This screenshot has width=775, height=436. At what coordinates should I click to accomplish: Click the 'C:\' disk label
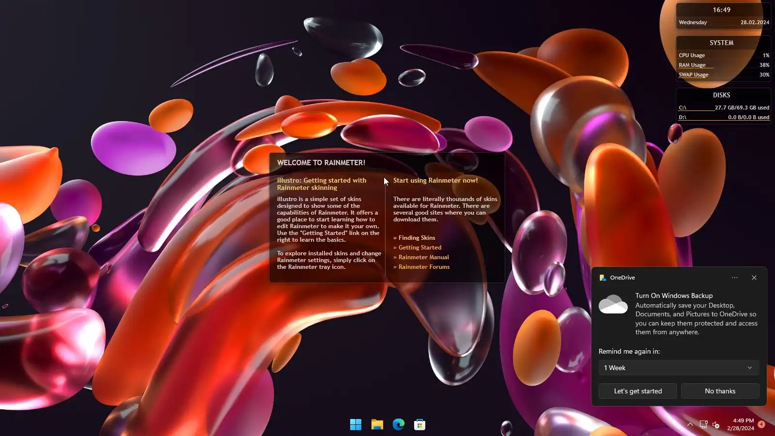click(682, 108)
